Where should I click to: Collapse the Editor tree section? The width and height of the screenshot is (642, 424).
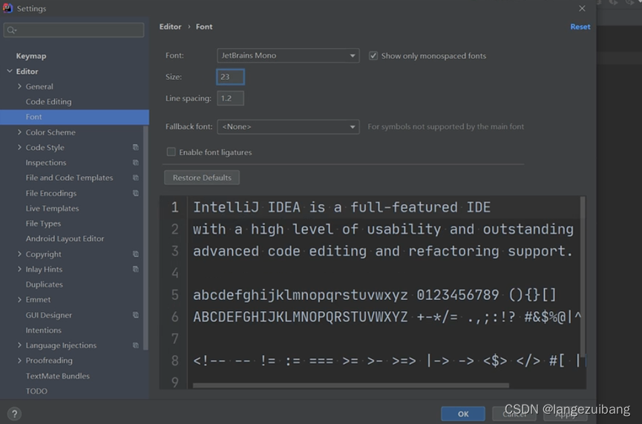(10, 71)
